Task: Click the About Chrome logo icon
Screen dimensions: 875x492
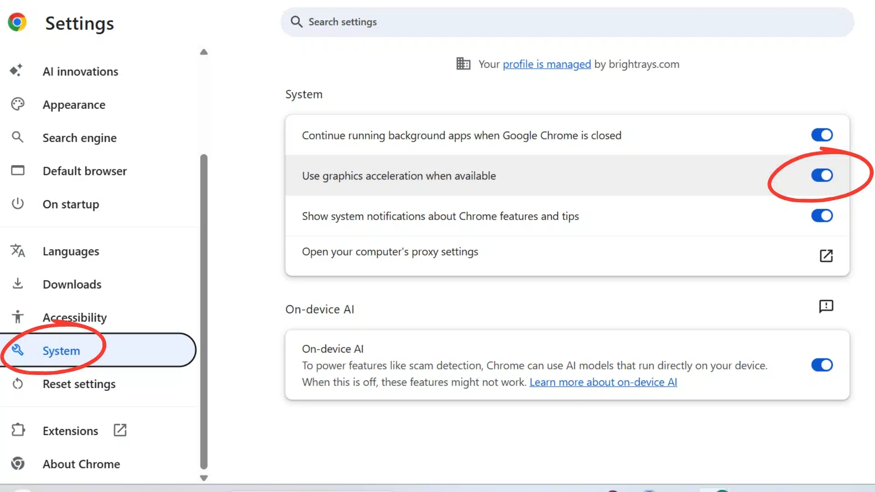Action: click(x=18, y=463)
